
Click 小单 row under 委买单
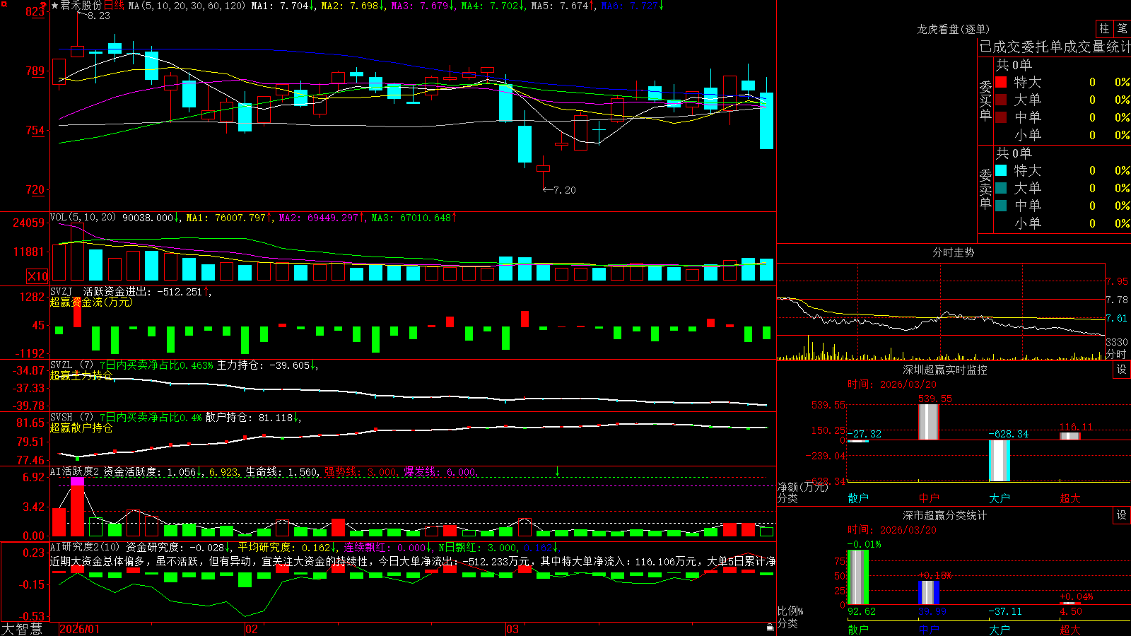(1062, 135)
